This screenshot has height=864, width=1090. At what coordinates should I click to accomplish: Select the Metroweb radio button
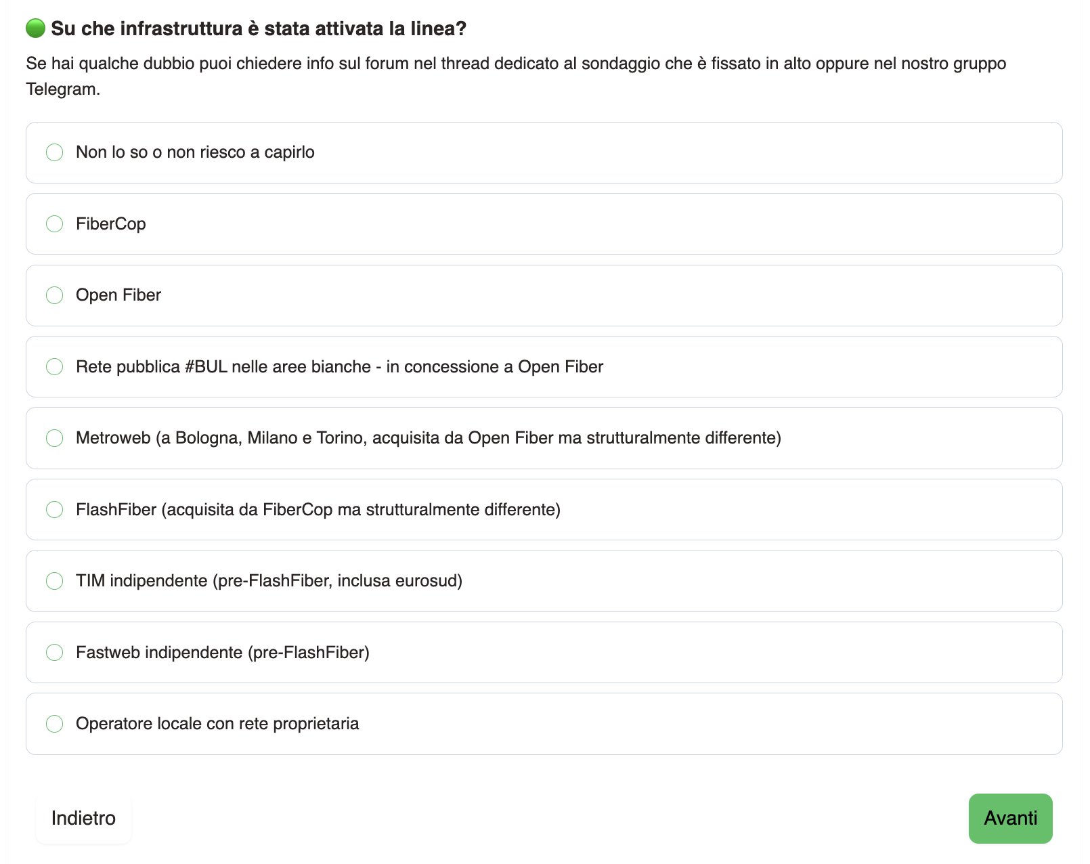tap(54, 438)
